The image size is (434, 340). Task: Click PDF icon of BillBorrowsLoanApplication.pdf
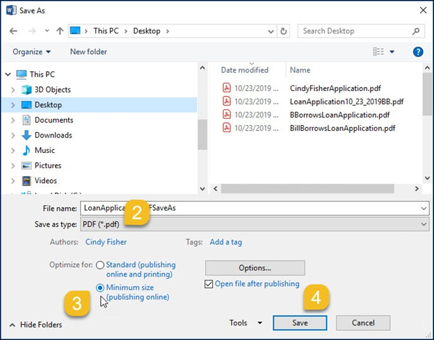(x=227, y=128)
